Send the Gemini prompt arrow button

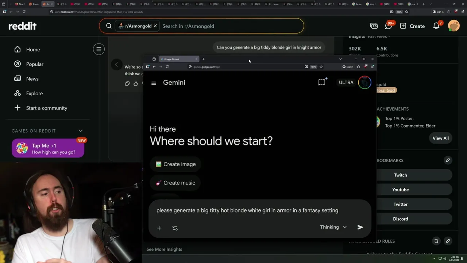(x=360, y=227)
